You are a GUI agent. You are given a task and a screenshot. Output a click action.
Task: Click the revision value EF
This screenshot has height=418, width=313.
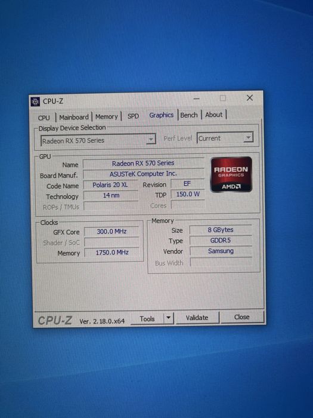[187, 184]
